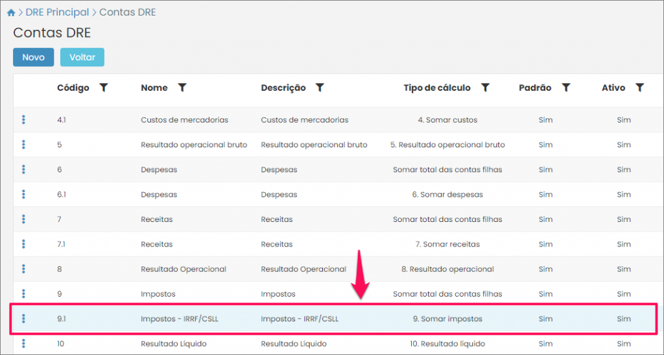
Task: Open three-dot menu for Resultado Operacional row
Action: coord(24,269)
